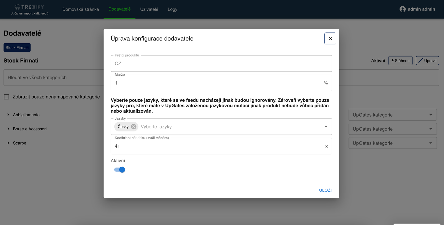The width and height of the screenshot is (444, 225).
Task: Expand the Scarpe category row
Action: point(8,143)
